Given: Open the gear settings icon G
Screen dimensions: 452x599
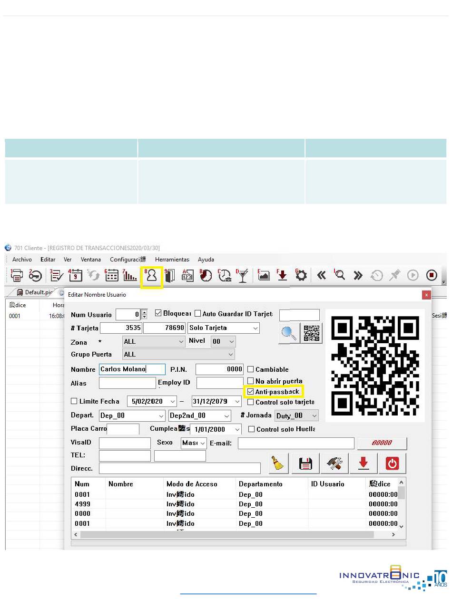Looking at the screenshot, I should pyautogui.click(x=302, y=276).
